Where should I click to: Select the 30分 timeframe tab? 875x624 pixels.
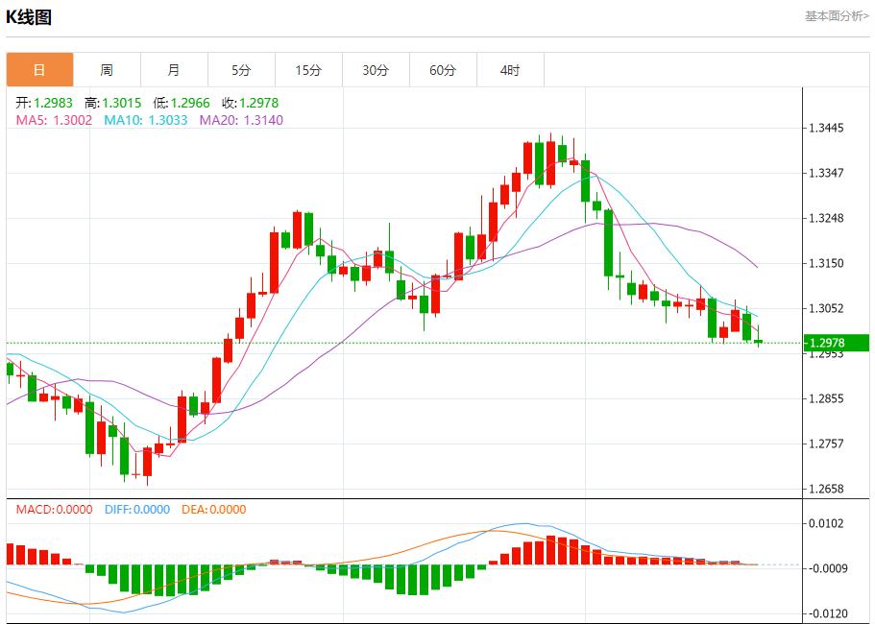click(376, 70)
